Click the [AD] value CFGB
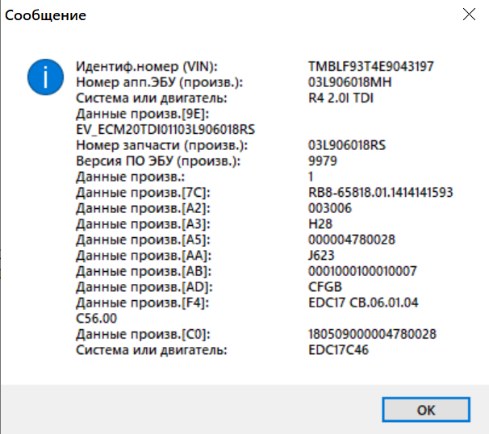Image resolution: width=489 pixels, height=434 pixels. (324, 287)
